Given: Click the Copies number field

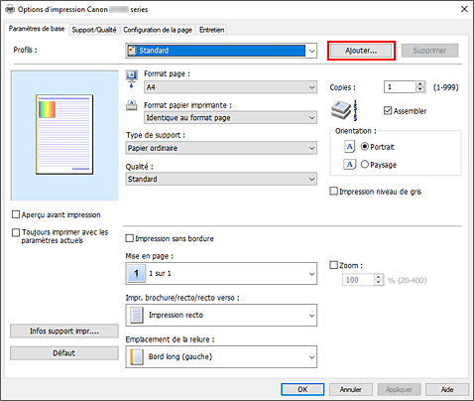Looking at the screenshot, I should pos(400,87).
